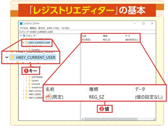Image resolution: width=168 pixels, height=126 pixels.
Task: Collapse the コンピューター root node
Action: pyautogui.click(x=20, y=36)
